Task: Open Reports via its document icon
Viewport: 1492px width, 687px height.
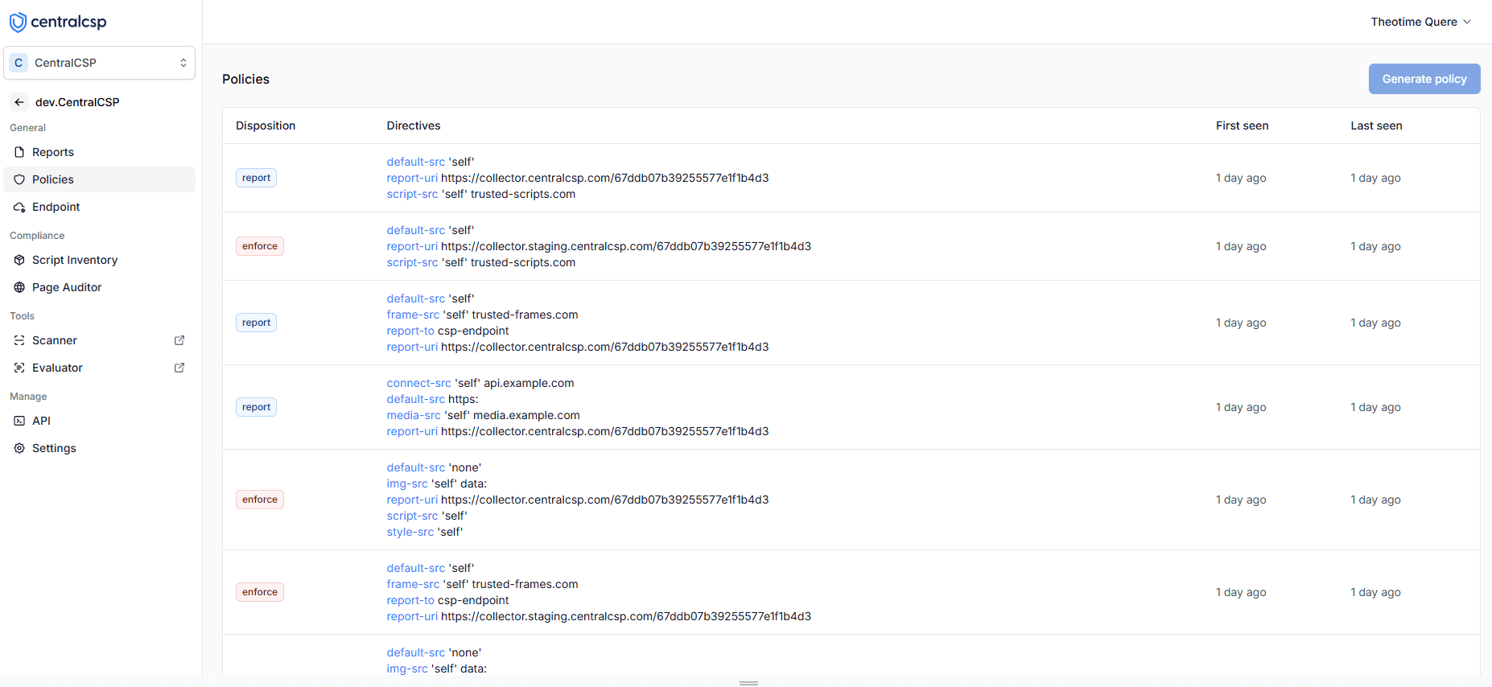Action: pyautogui.click(x=19, y=152)
